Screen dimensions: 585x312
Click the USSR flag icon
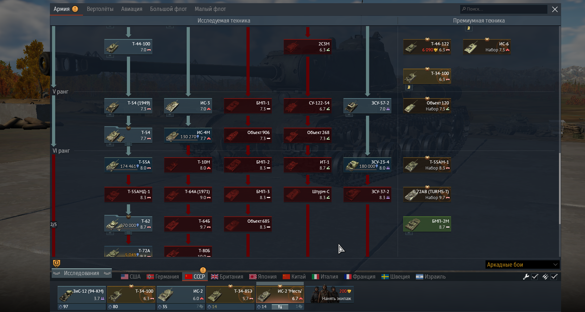(x=189, y=277)
